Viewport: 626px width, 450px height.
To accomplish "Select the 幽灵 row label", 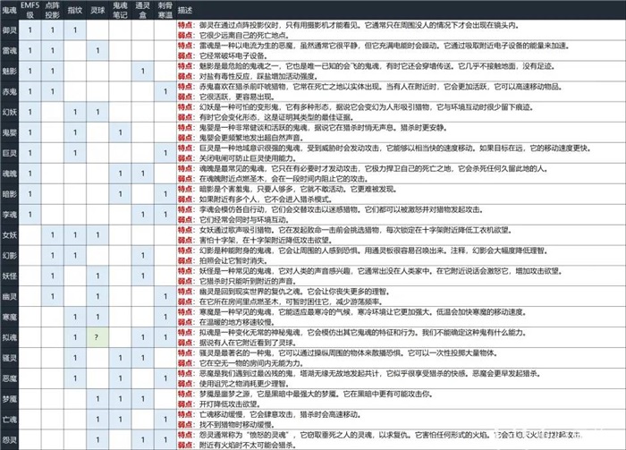I will point(10,296).
